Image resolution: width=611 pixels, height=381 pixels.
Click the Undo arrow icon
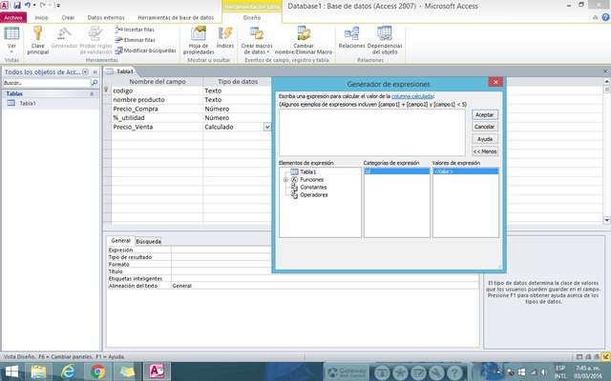(28, 6)
